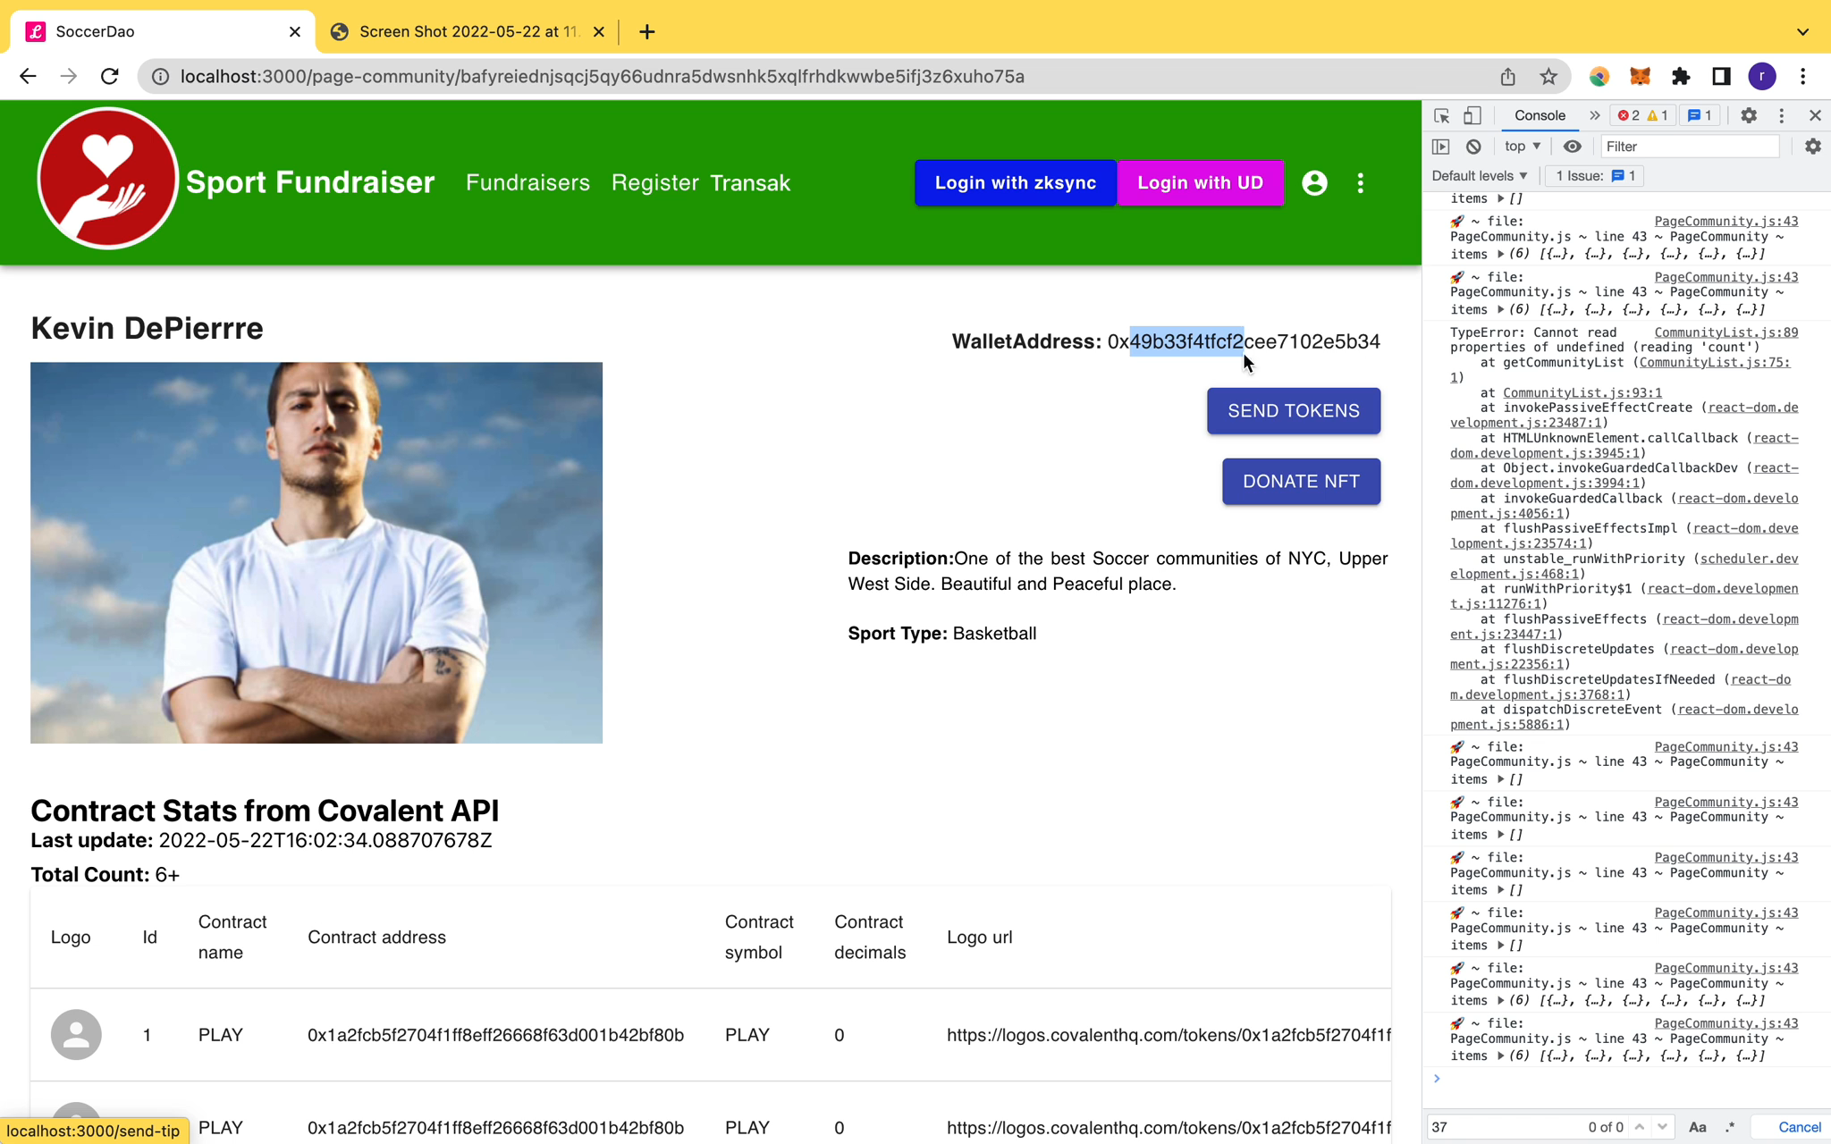Toggle match case Aa in console search
The image size is (1831, 1144).
tap(1697, 1127)
